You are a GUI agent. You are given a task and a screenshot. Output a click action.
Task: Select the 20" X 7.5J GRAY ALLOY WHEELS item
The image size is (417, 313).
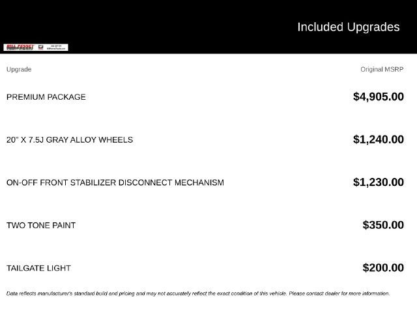[x=70, y=140]
